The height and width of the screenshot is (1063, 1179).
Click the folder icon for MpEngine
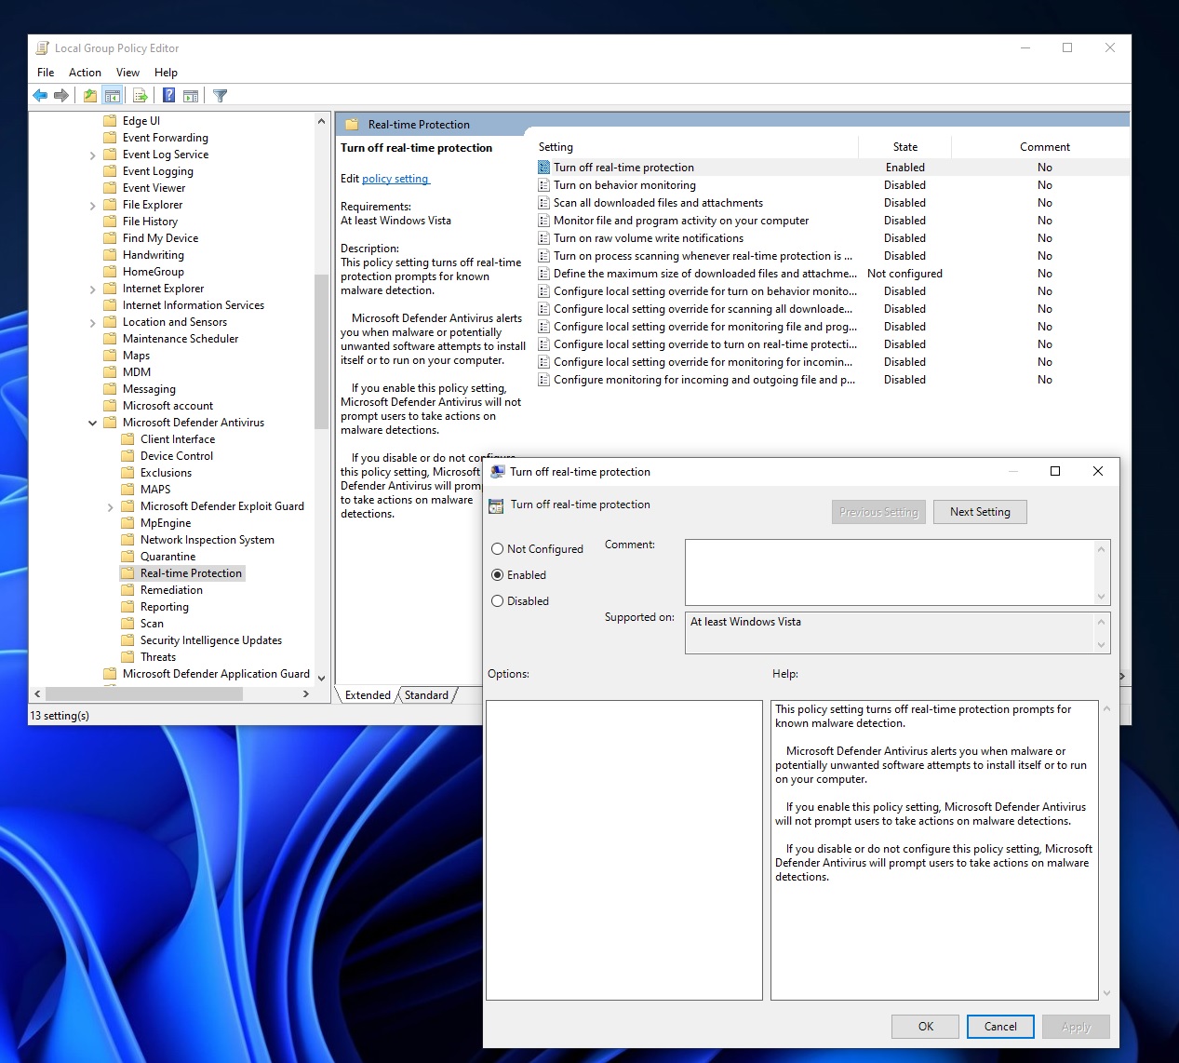tap(127, 523)
